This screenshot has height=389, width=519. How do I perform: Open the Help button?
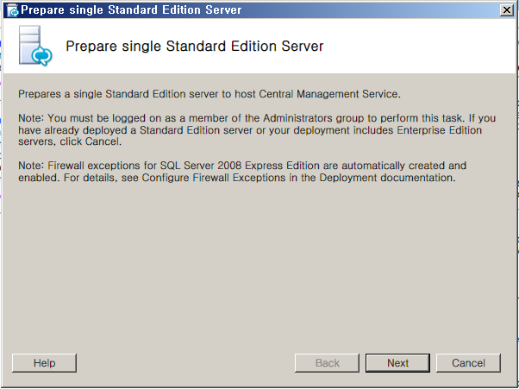[x=44, y=363]
